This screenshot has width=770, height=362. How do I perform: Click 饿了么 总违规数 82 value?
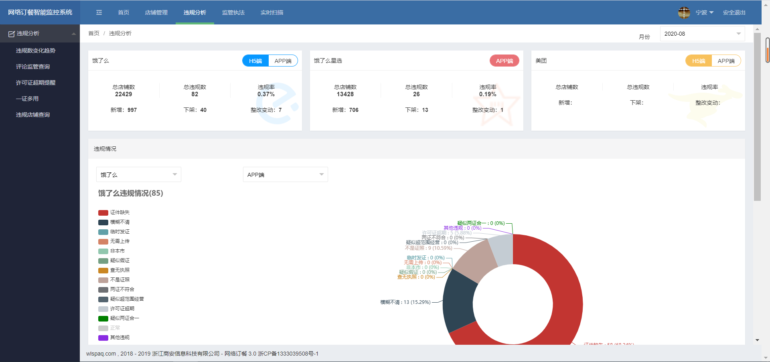[195, 94]
